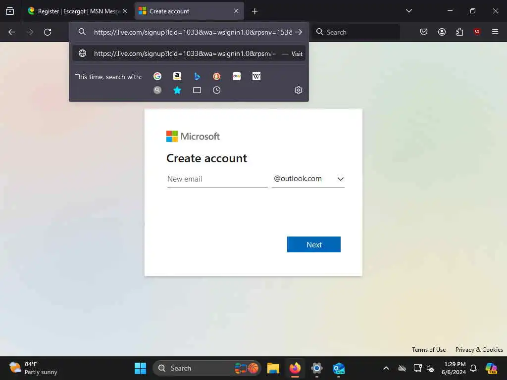
Task: Reload the current page
Action: tap(48, 32)
